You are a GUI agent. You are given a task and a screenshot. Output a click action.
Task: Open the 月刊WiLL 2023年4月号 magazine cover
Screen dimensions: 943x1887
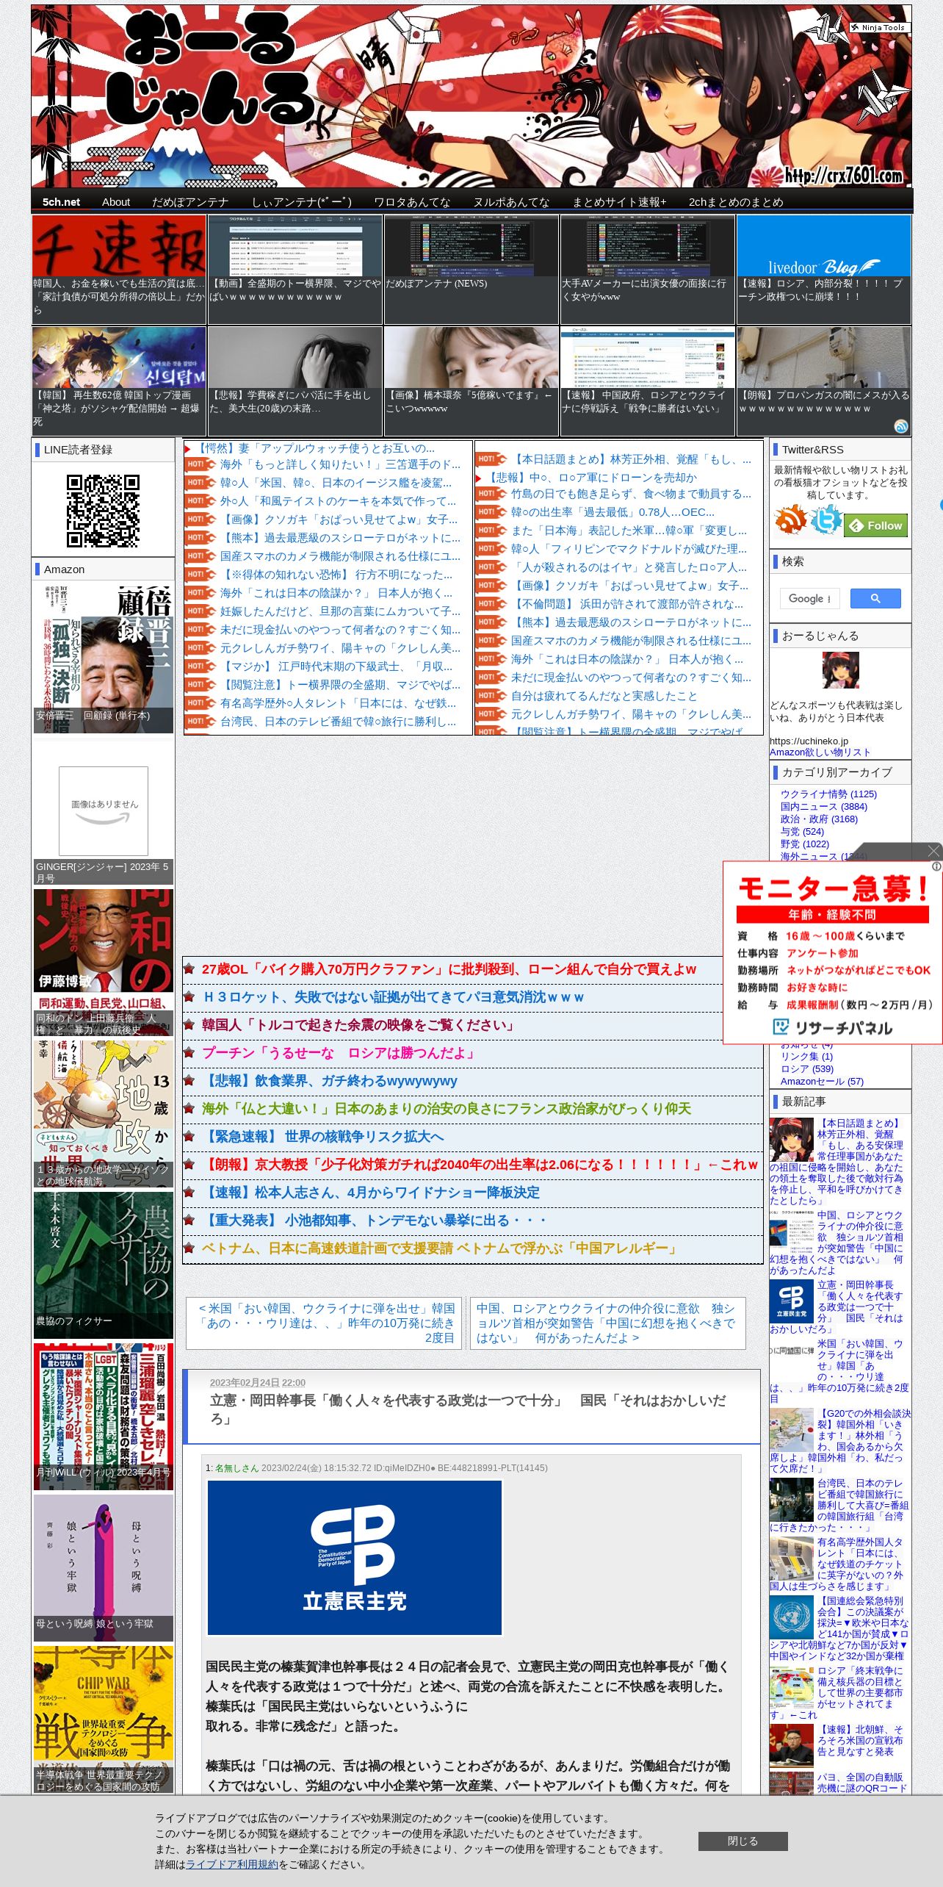coord(103,1415)
